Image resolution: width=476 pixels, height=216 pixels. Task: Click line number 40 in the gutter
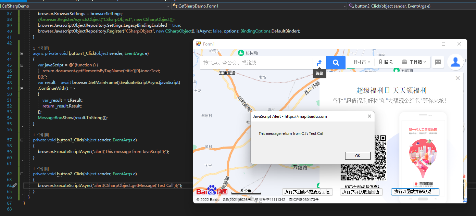point(9,31)
